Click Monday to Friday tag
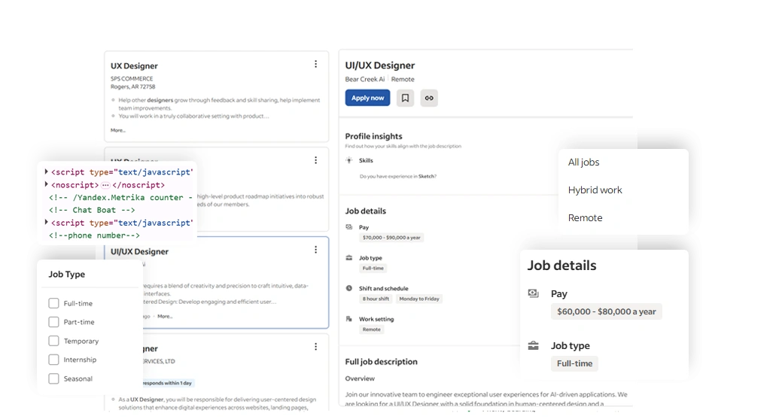776x419 pixels. click(419, 299)
